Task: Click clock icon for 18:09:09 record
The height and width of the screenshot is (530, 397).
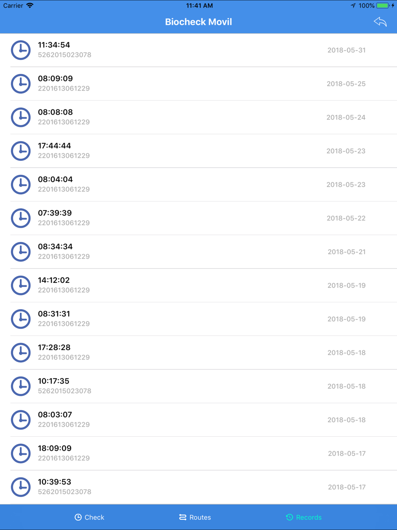Action: click(x=21, y=453)
